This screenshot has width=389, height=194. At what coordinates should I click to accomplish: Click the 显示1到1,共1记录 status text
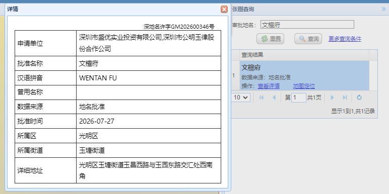(353, 112)
